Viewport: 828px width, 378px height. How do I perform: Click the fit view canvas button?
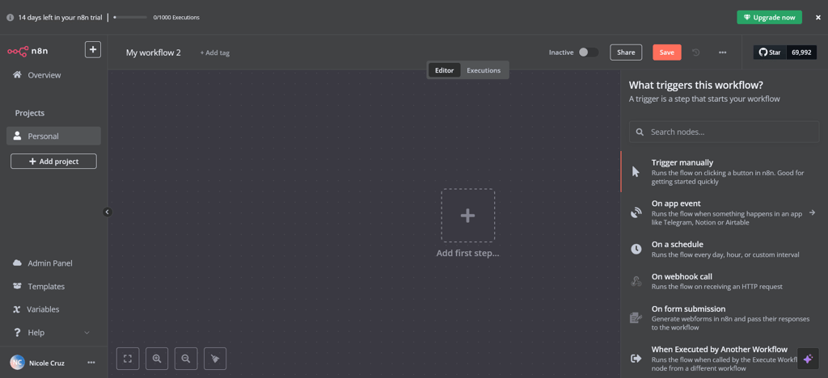pos(127,359)
